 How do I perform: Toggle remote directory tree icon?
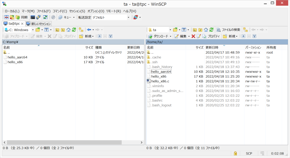coord(246,30)
